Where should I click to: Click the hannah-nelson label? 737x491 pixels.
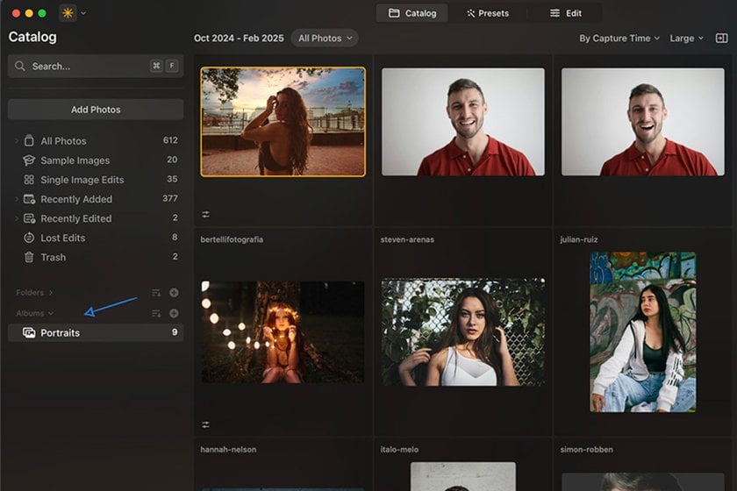[x=228, y=450]
